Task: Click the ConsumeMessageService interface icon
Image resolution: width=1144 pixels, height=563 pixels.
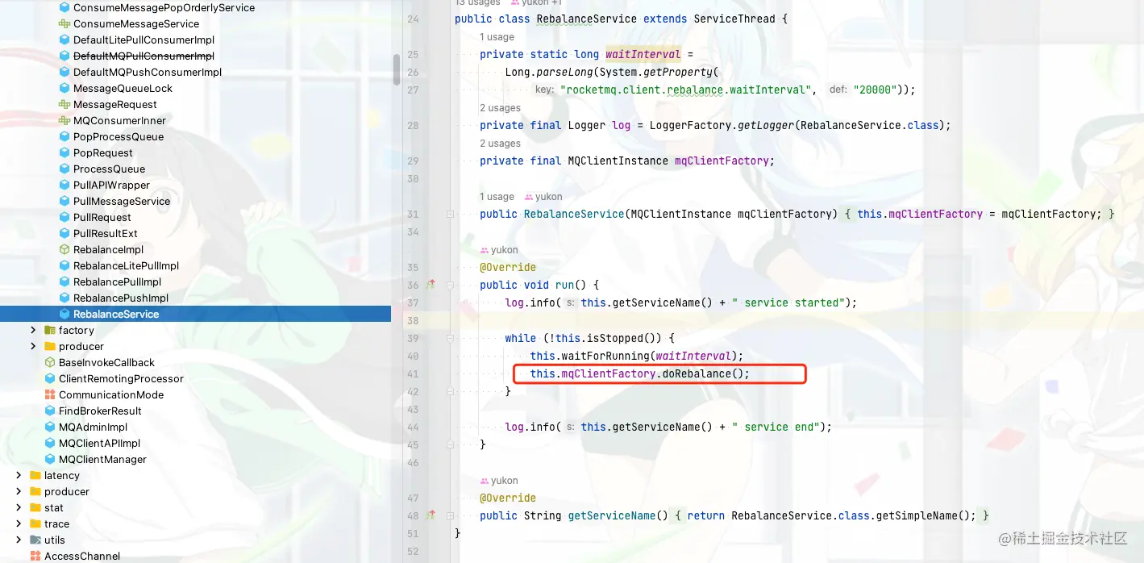Action: pyautogui.click(x=64, y=23)
